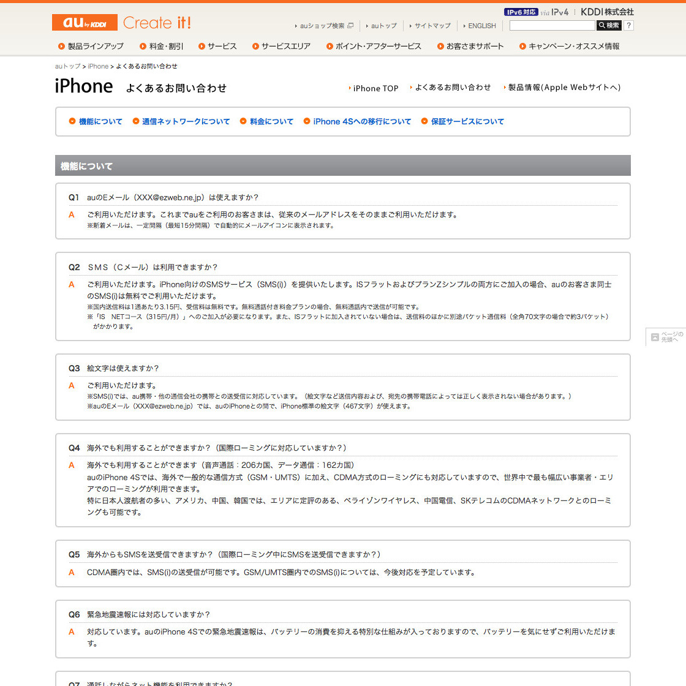Click the IPv6対応 badge icon
Image resolution: width=686 pixels, height=686 pixels.
(521, 12)
